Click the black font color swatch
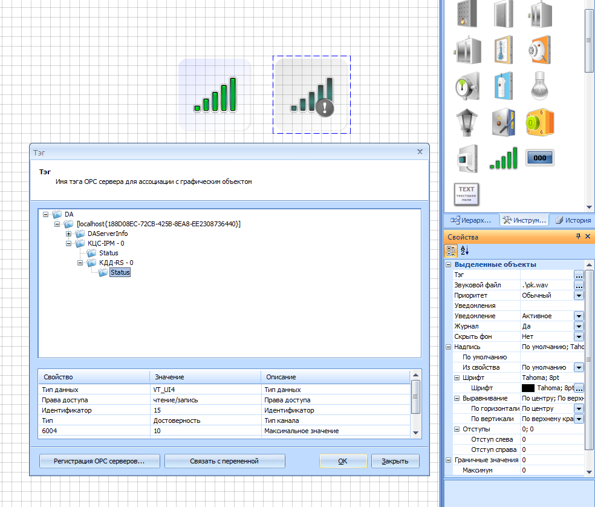This screenshot has width=595, height=507. [x=528, y=388]
